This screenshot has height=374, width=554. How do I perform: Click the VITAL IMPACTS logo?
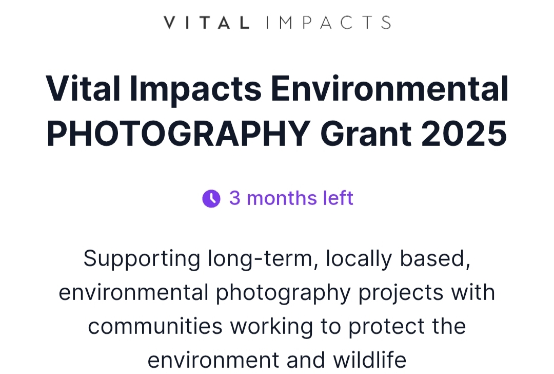(x=277, y=23)
